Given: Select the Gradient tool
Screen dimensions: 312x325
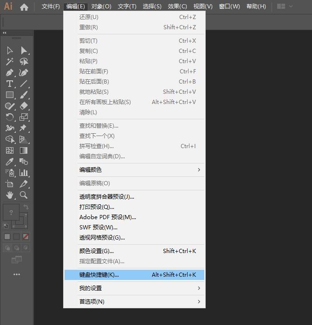Looking at the screenshot, I should coord(24,150).
